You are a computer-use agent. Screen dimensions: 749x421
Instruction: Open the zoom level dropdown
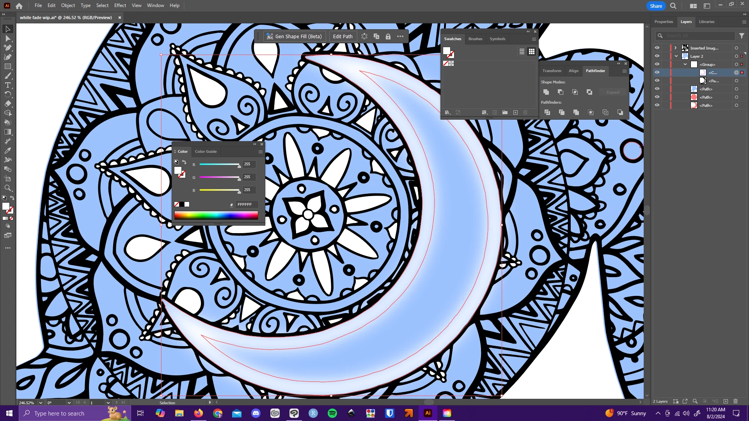(x=41, y=403)
